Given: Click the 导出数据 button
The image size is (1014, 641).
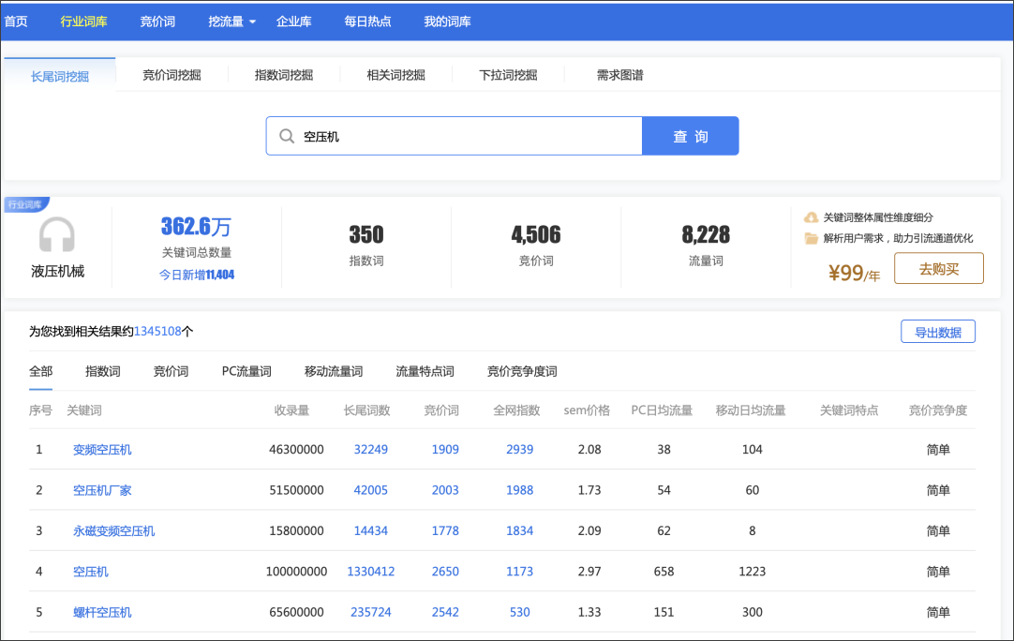Looking at the screenshot, I should tap(938, 332).
